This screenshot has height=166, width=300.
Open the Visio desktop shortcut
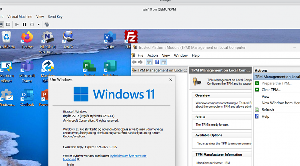[x=110, y=40]
